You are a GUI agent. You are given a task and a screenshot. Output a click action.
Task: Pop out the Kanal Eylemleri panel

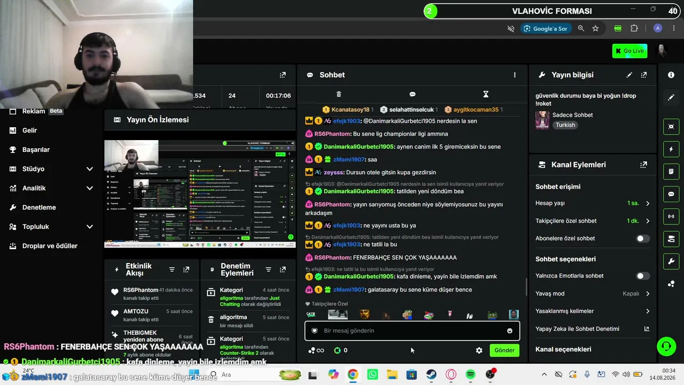[644, 165]
